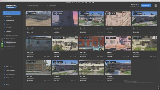This screenshot has height=90, width=160.
Task: Open История сделок via its sidebar icon
Action: pos(4,78)
